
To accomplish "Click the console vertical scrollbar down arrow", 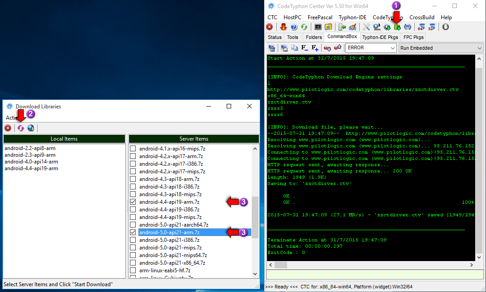I will (479, 257).
